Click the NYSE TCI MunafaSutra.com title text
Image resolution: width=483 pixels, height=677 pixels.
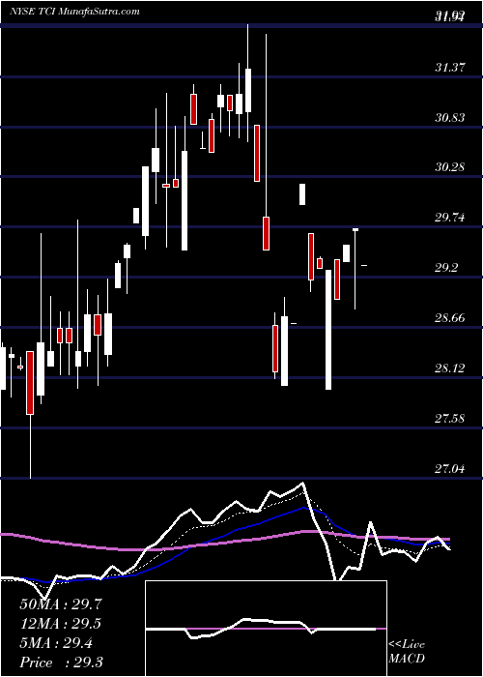[x=74, y=12]
